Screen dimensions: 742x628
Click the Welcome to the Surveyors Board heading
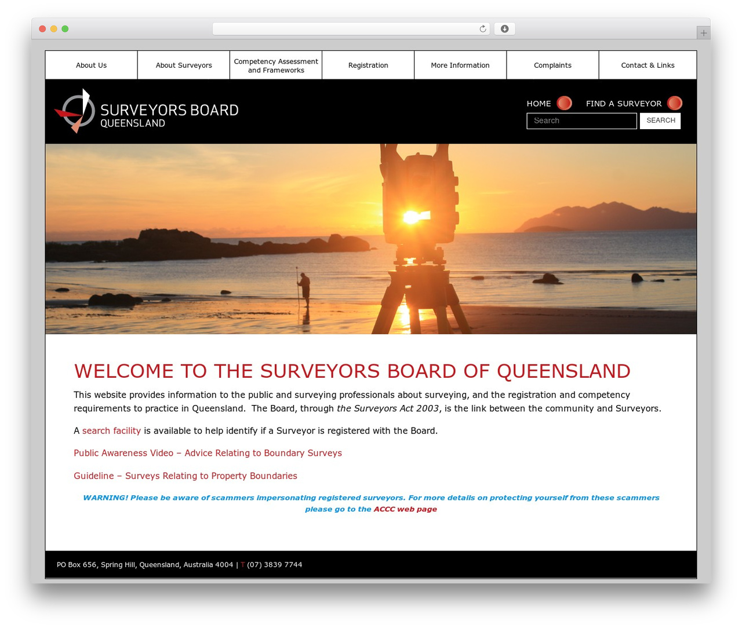352,371
